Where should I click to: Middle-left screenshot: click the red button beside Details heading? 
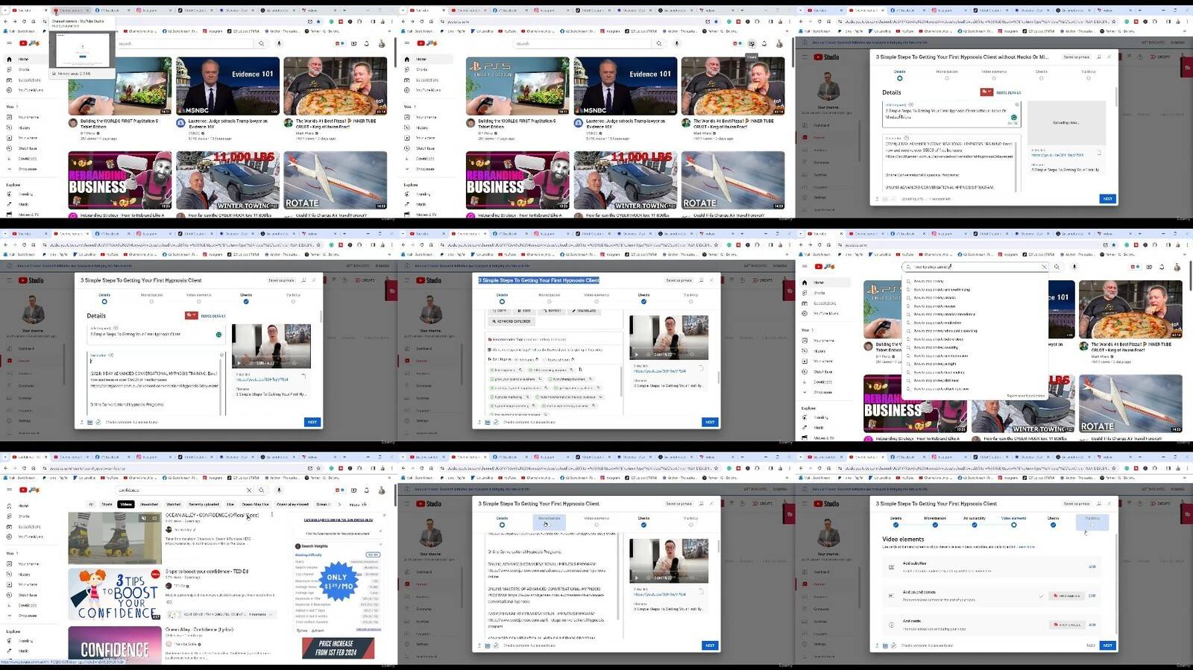click(x=192, y=316)
